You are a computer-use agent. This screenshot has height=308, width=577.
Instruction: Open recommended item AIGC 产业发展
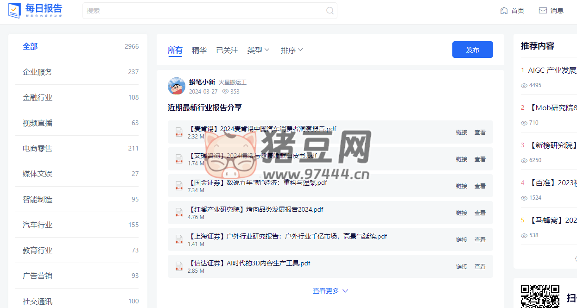(552, 70)
